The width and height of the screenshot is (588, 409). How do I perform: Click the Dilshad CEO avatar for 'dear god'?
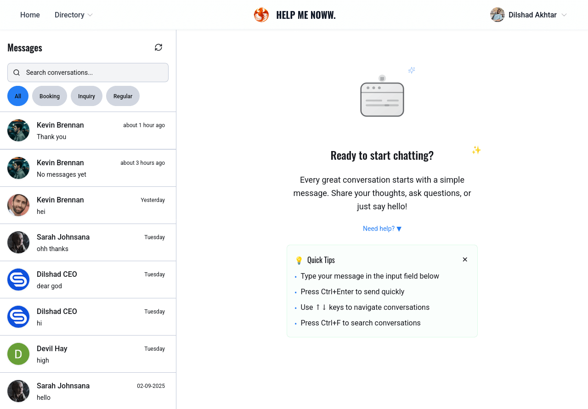[x=18, y=280]
